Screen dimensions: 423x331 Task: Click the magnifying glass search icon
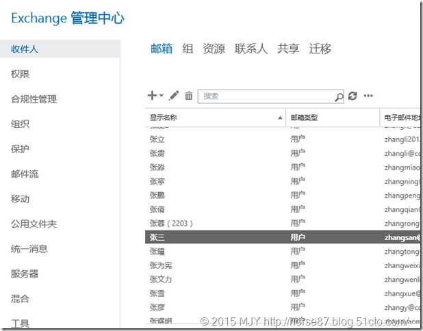339,96
